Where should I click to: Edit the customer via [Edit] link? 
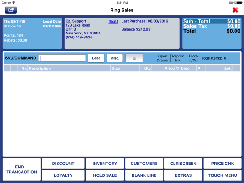point(113,22)
